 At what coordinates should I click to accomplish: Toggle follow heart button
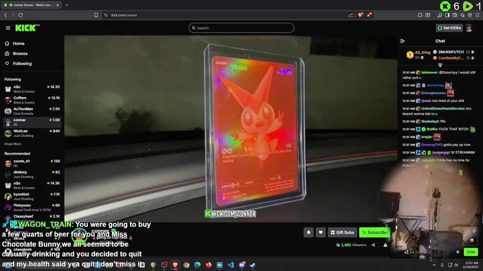320,233
